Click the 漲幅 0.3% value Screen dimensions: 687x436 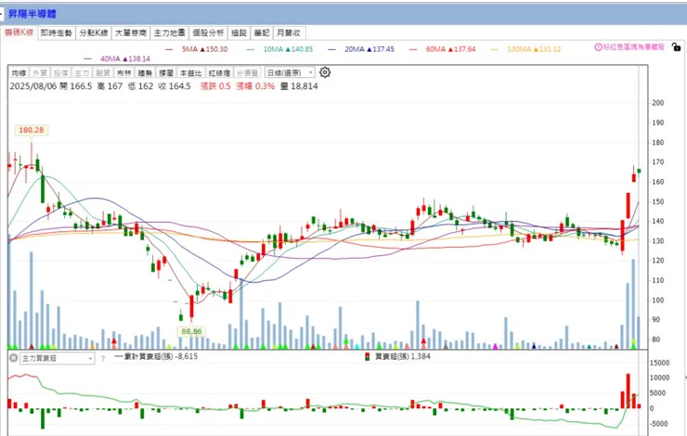pos(255,86)
